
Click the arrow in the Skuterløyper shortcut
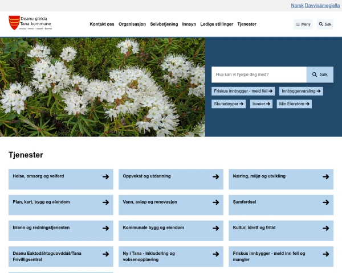click(x=241, y=104)
